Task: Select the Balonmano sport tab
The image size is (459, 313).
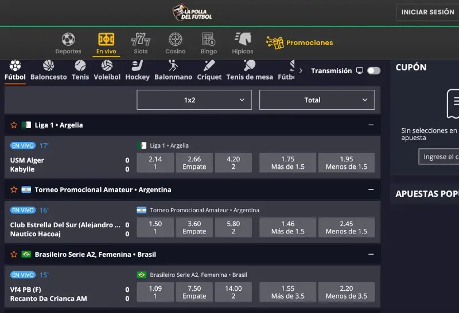Action: 173,70
